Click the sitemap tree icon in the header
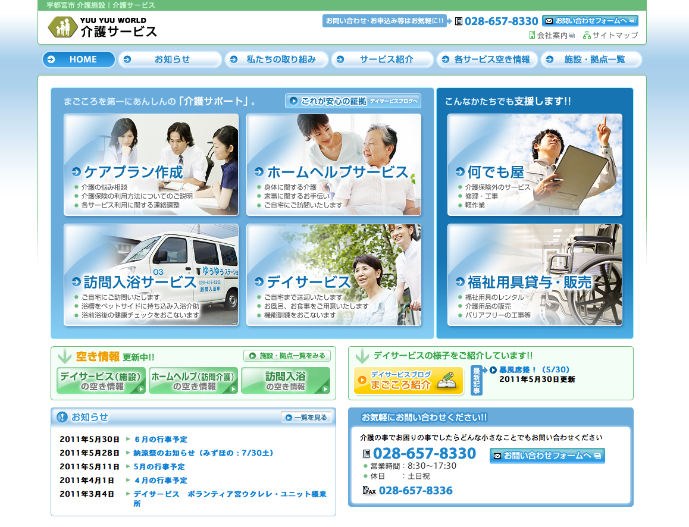The width and height of the screenshot is (689, 527). pyautogui.click(x=587, y=35)
